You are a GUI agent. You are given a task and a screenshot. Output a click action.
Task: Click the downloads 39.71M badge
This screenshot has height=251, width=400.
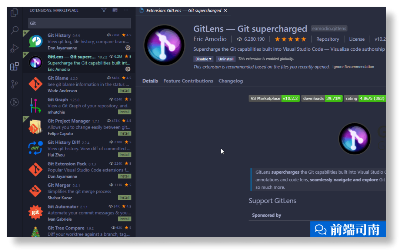[x=322, y=98]
